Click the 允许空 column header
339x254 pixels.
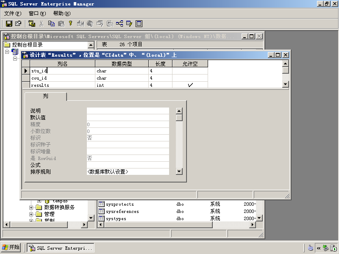190,64
